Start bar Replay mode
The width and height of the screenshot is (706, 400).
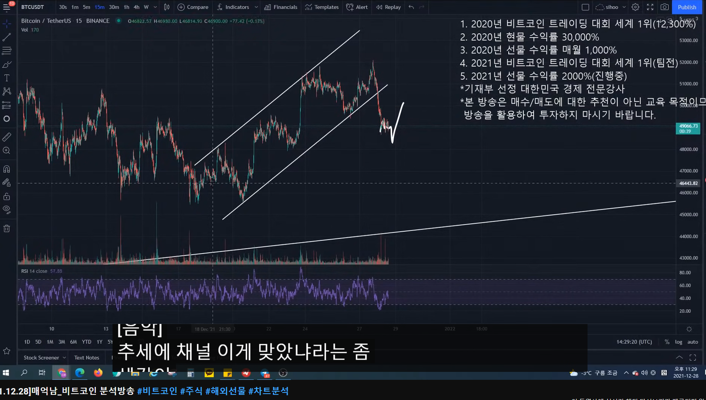pyautogui.click(x=388, y=7)
